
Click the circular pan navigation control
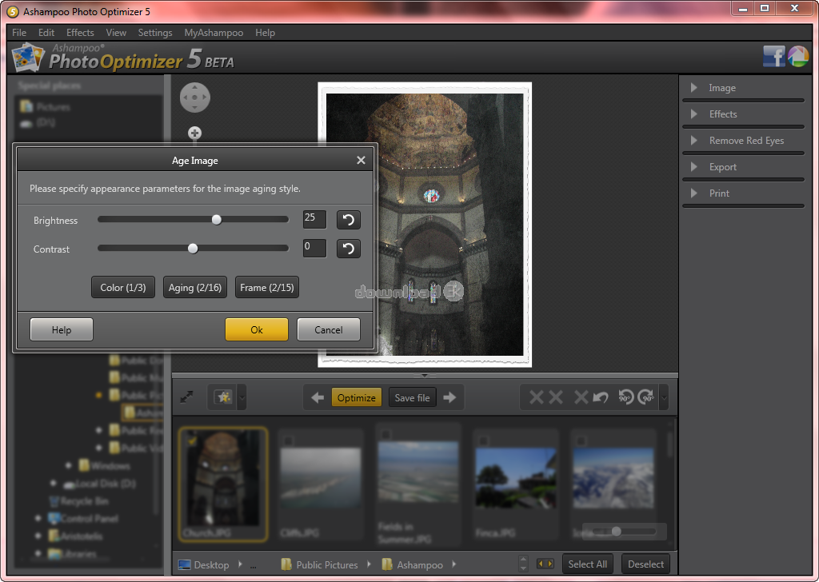(195, 97)
